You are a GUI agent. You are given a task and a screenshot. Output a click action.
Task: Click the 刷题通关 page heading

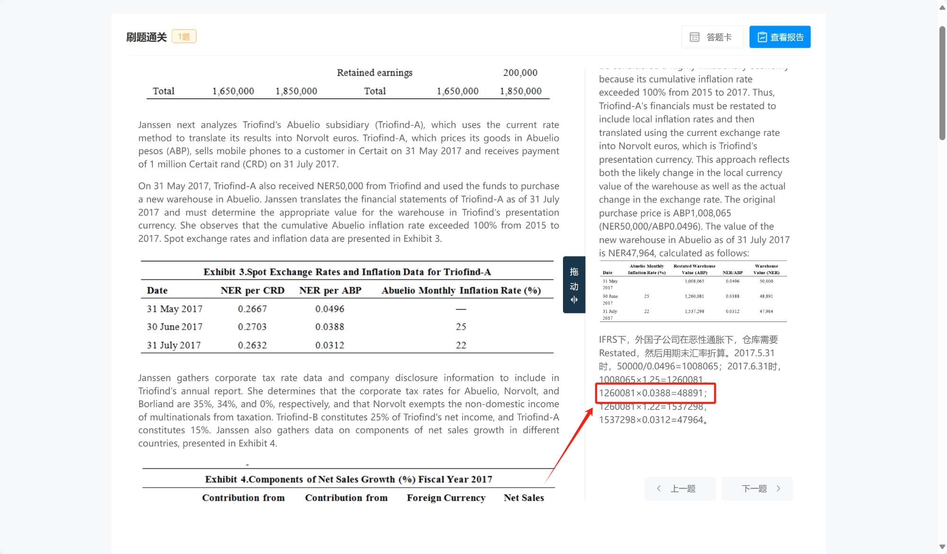[146, 37]
